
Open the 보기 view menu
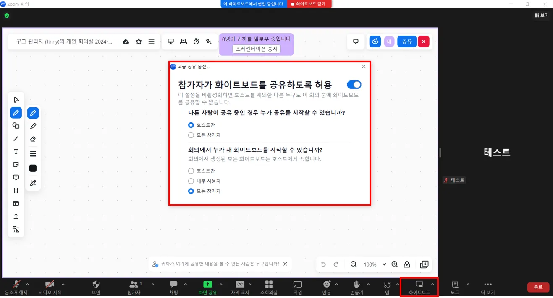point(542,15)
